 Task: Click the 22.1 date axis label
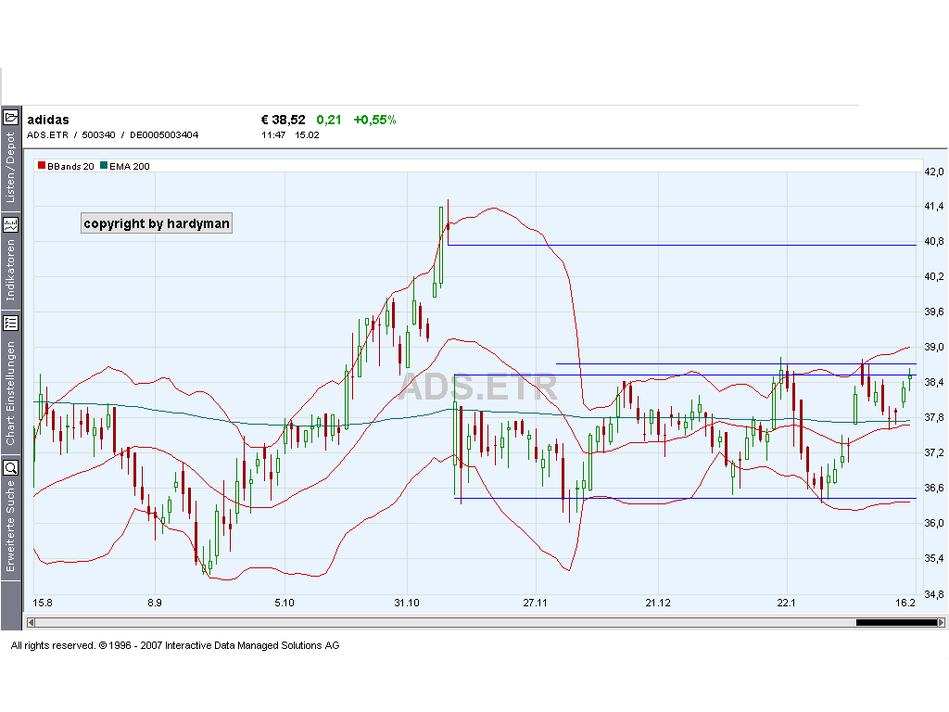click(x=786, y=603)
